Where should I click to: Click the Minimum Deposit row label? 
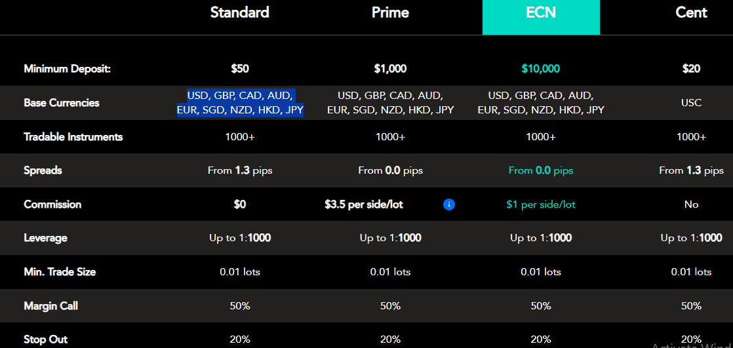[x=67, y=68]
